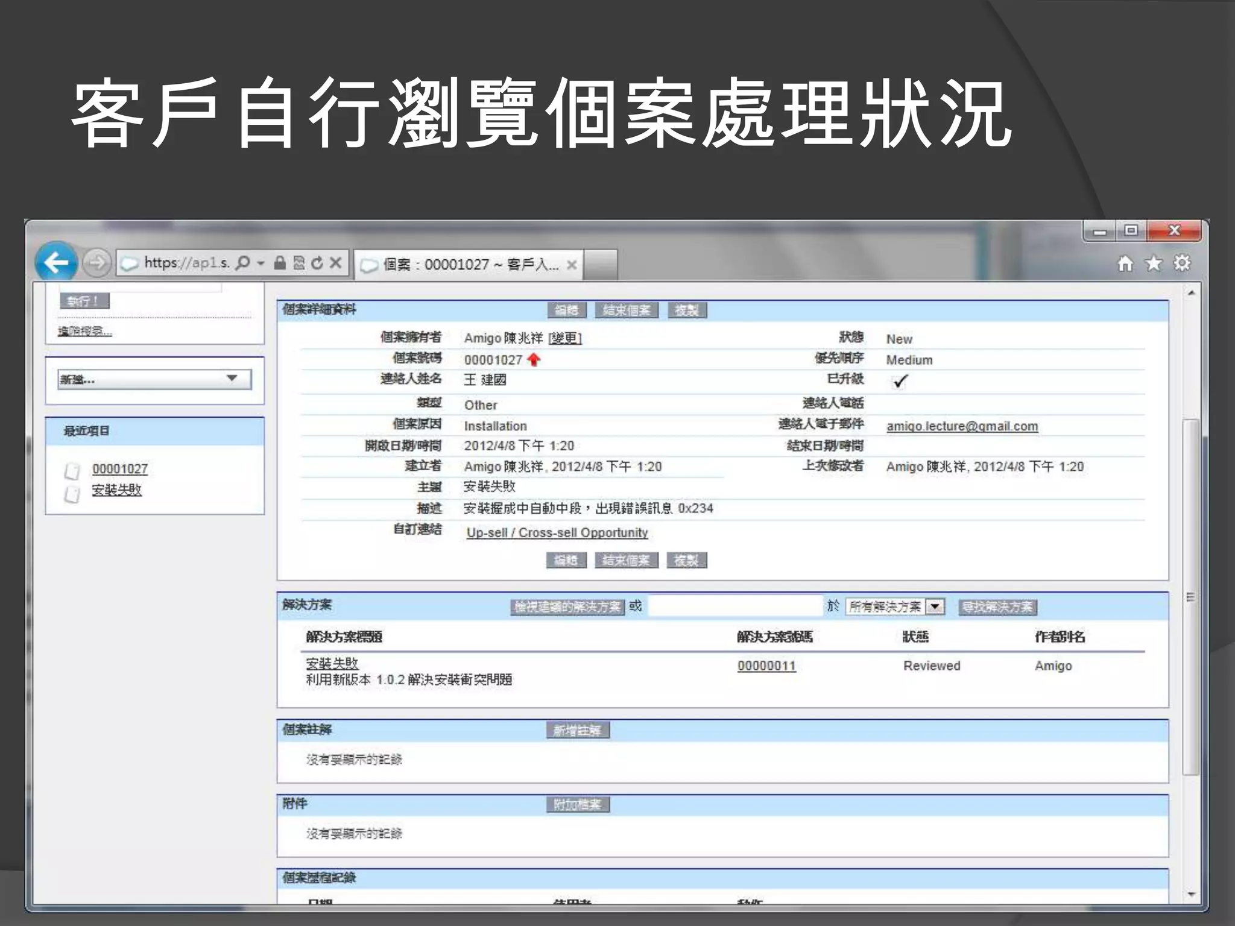Viewport: 1235px width, 926px height.
Task: Open the browser Home icon
Action: point(1125,263)
